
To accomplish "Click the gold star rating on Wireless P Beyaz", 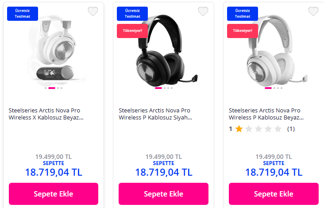I will [x=239, y=129].
